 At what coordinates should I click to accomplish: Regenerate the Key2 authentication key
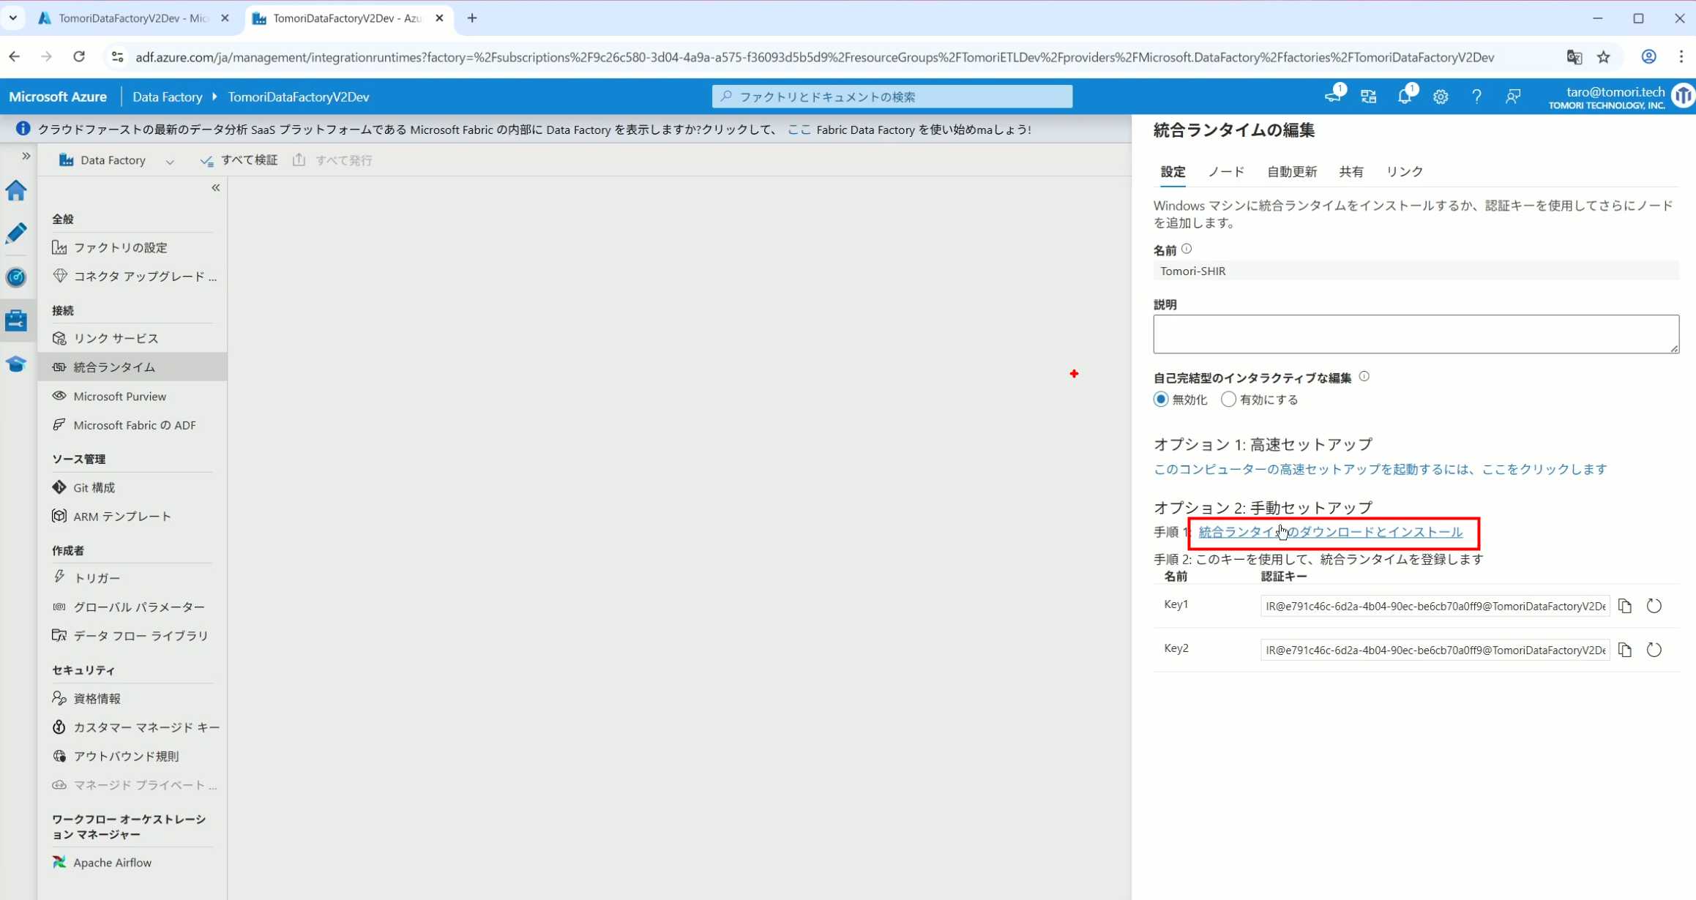click(x=1654, y=650)
